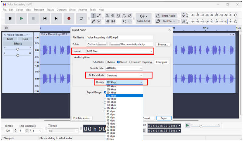The width and height of the screenshot is (243, 141).
Task: Skip to the end of the project
Action: click(x=56, y=18)
